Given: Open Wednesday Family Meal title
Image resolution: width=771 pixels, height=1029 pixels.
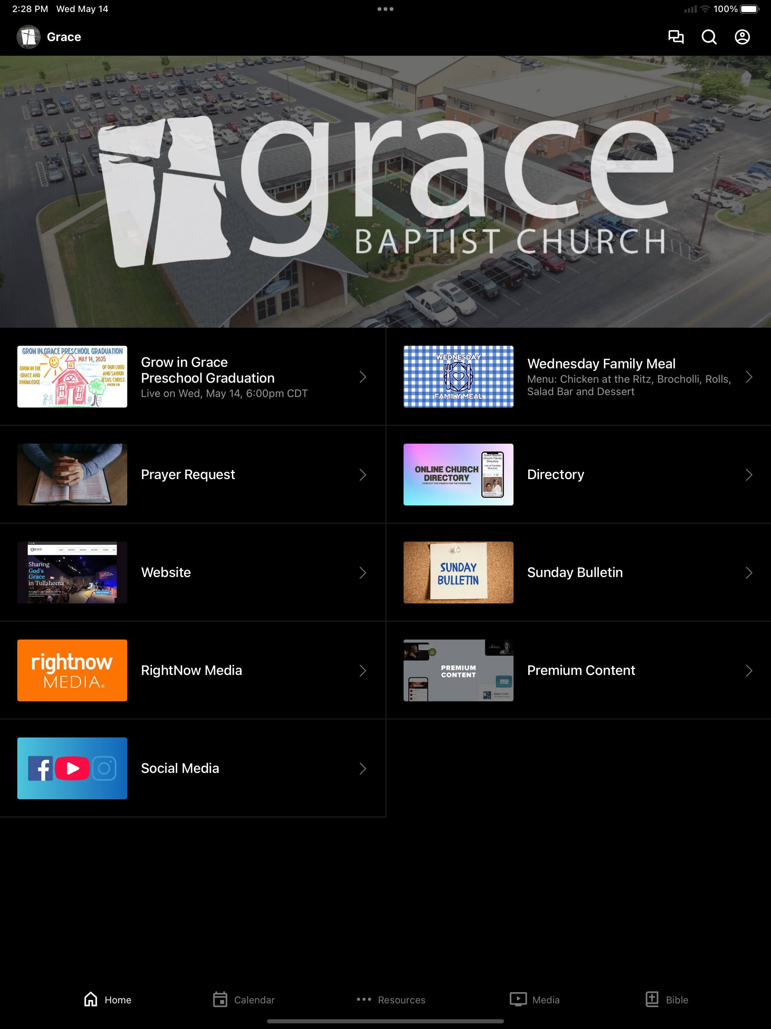Looking at the screenshot, I should 601,363.
